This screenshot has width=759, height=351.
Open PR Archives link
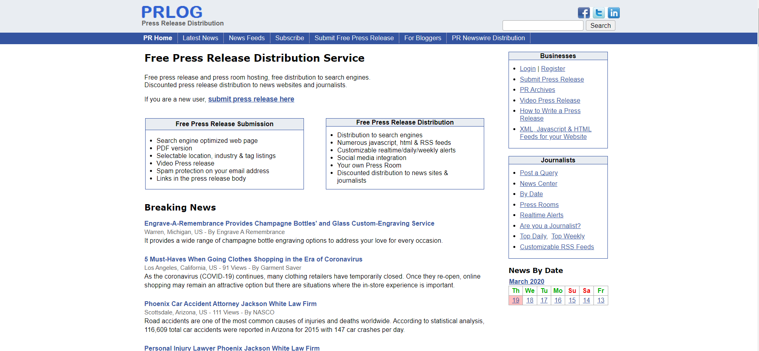537,90
